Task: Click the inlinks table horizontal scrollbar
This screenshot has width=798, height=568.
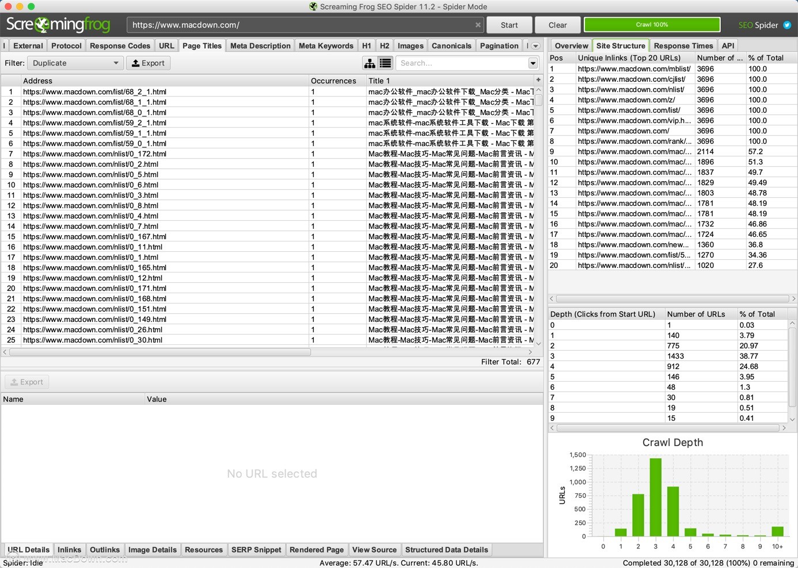Action: coord(672,299)
